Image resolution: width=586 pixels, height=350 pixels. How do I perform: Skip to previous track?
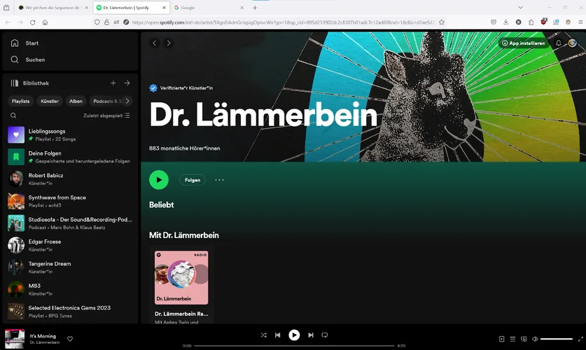(x=278, y=335)
